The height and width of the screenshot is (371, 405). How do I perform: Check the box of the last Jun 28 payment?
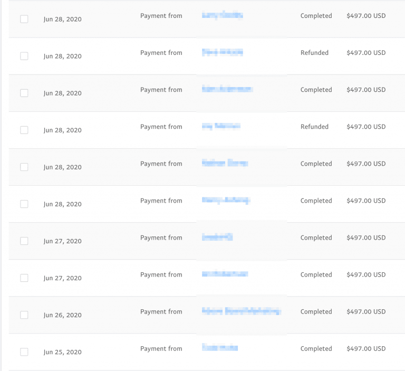pyautogui.click(x=24, y=204)
